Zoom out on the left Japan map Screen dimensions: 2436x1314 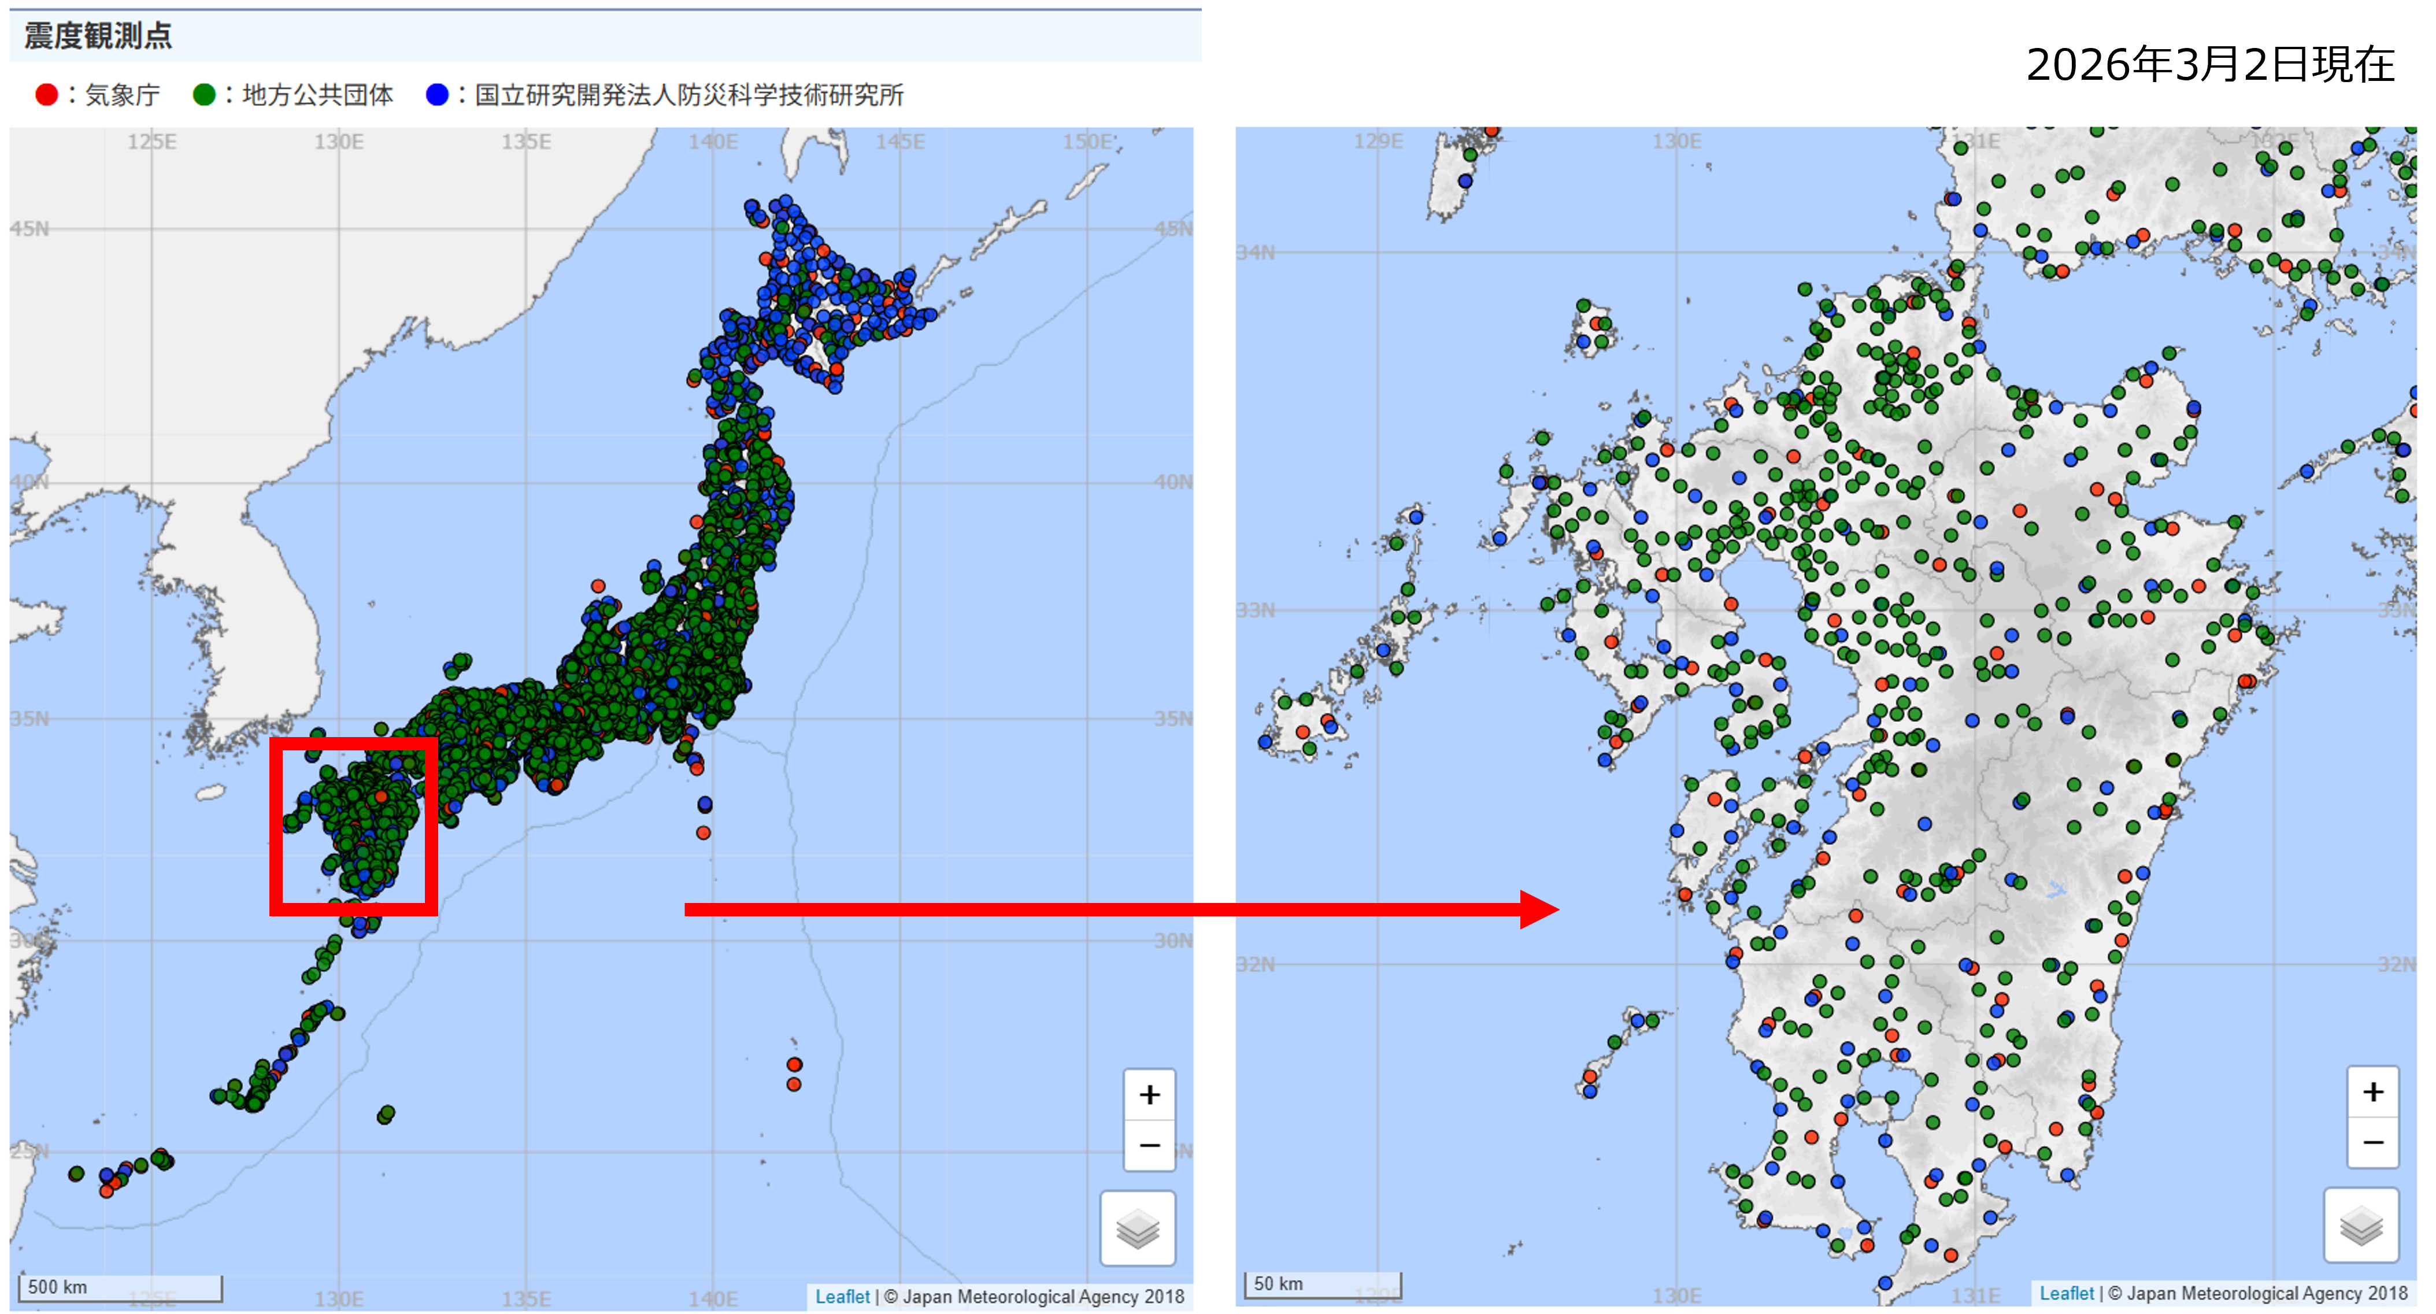tap(1149, 1145)
